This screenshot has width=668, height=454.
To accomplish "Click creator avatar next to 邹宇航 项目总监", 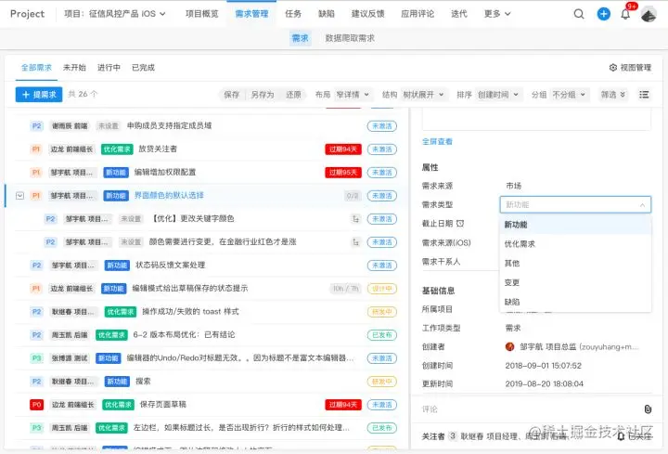I will pos(509,346).
